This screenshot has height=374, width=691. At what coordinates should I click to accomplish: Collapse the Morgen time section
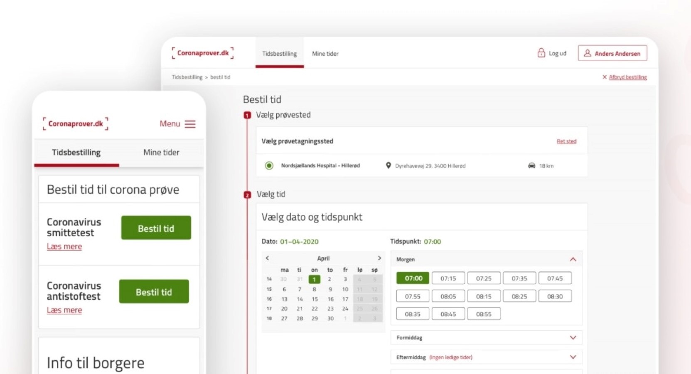tap(573, 259)
